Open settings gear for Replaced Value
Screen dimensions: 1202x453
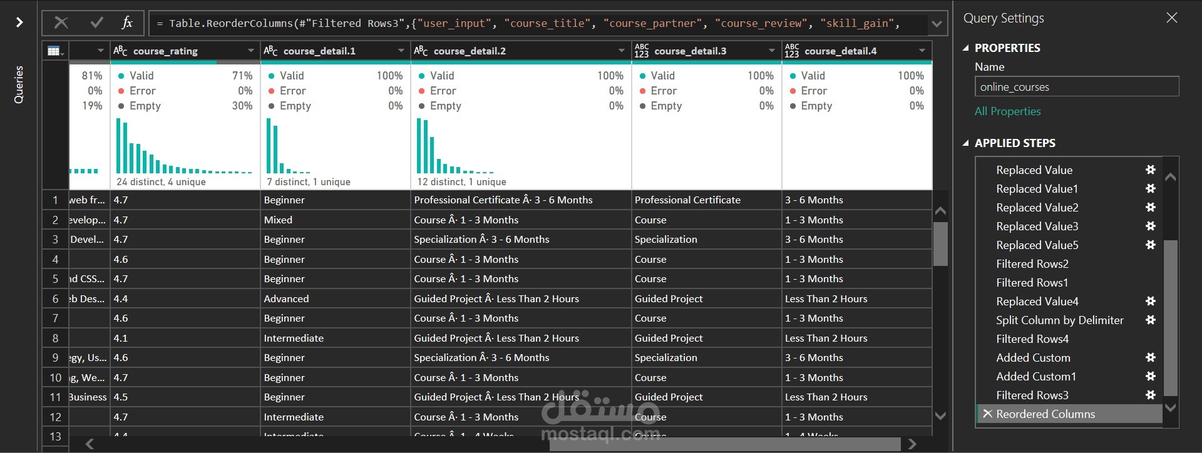(x=1151, y=170)
